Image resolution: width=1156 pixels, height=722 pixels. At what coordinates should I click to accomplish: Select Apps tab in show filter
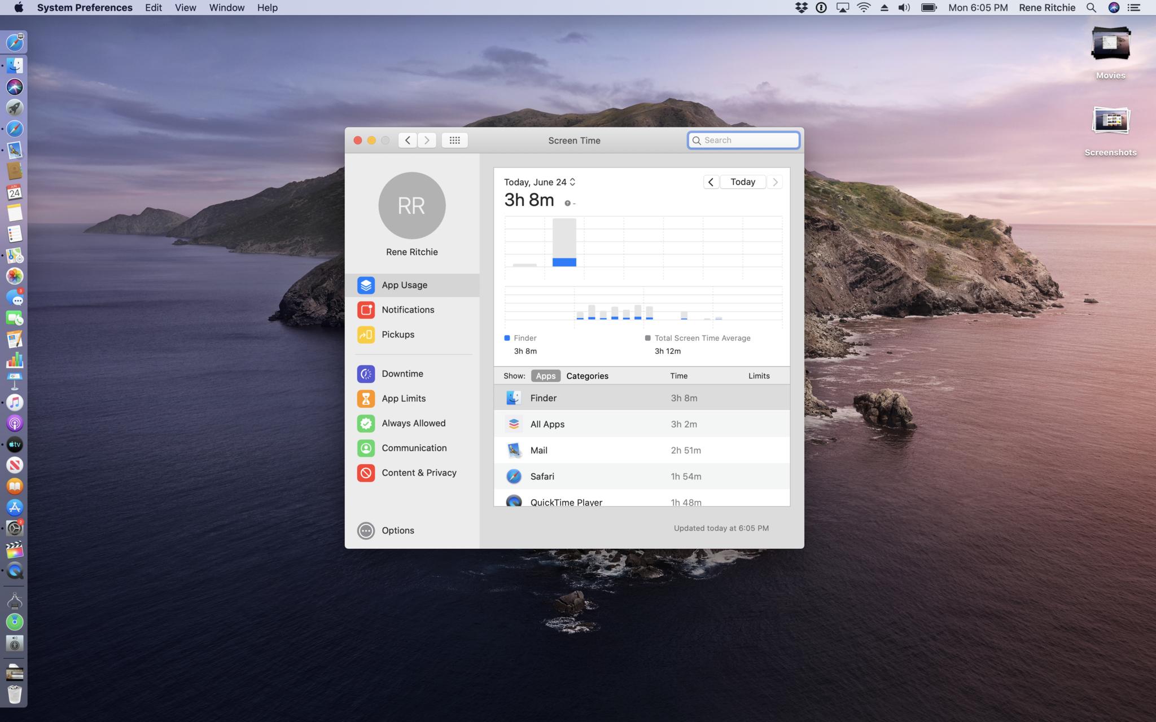545,375
